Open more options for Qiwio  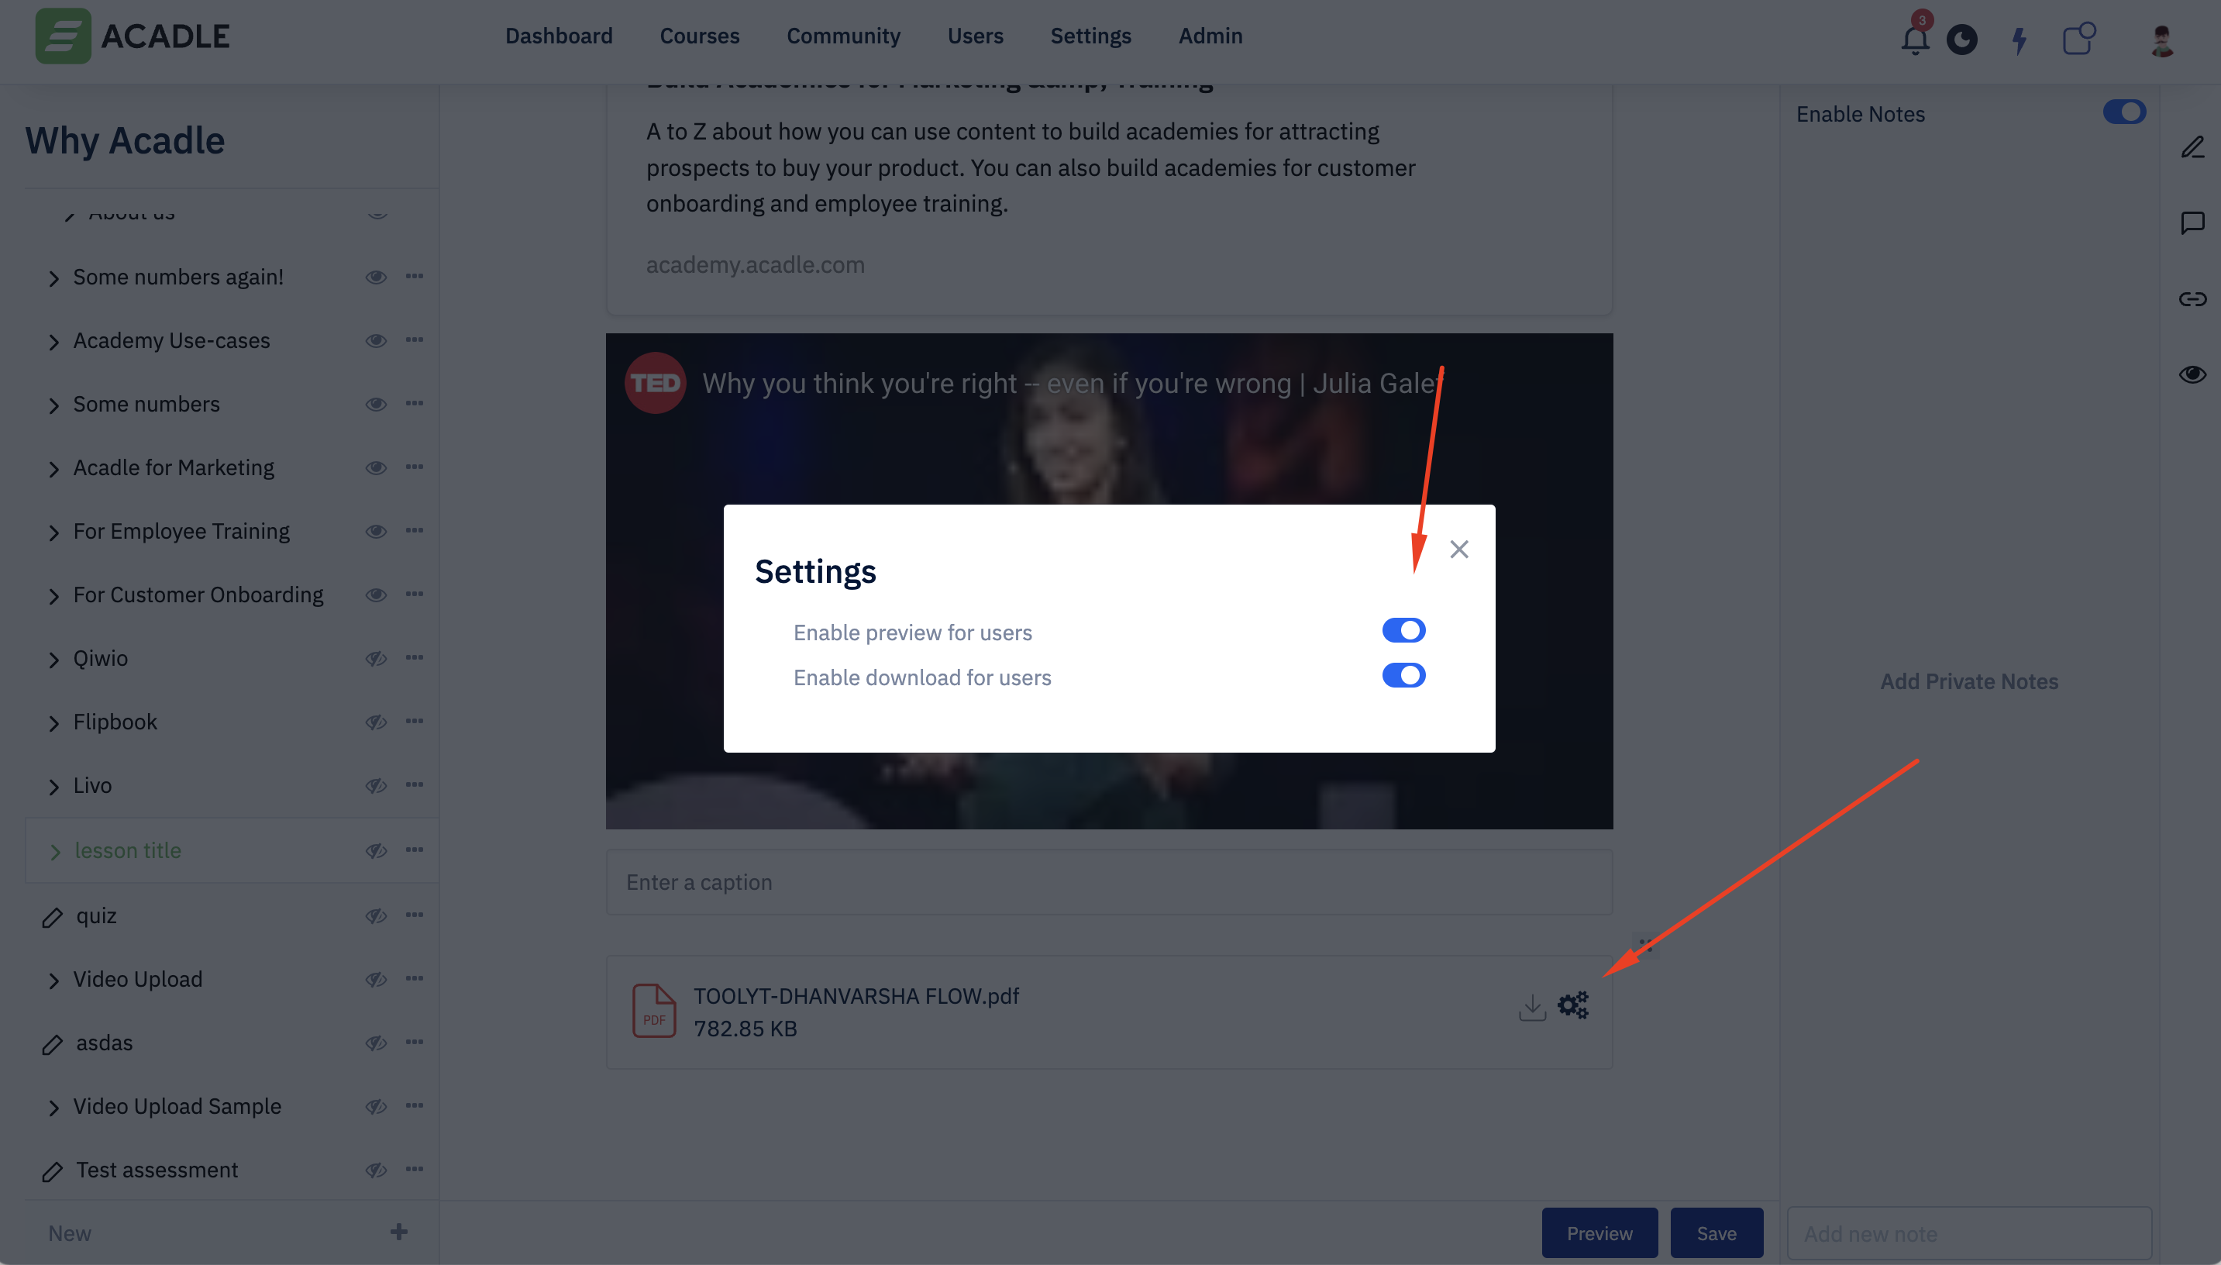(x=415, y=658)
